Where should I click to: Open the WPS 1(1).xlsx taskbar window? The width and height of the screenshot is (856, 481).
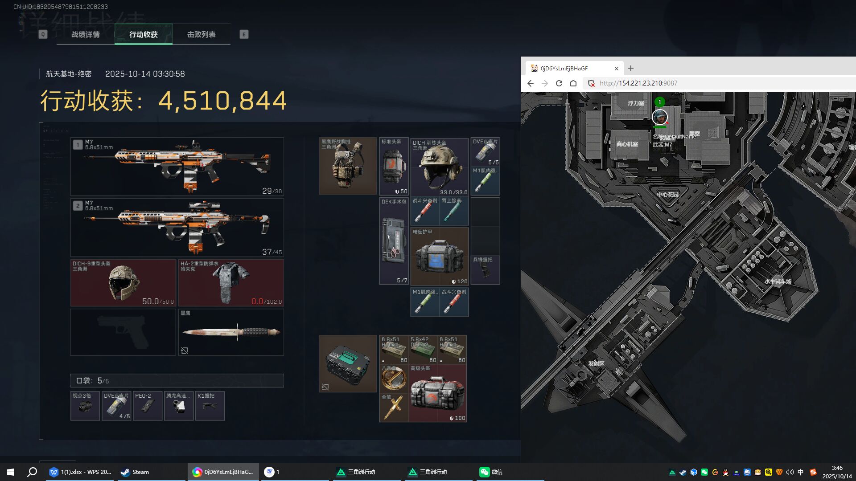coord(81,472)
